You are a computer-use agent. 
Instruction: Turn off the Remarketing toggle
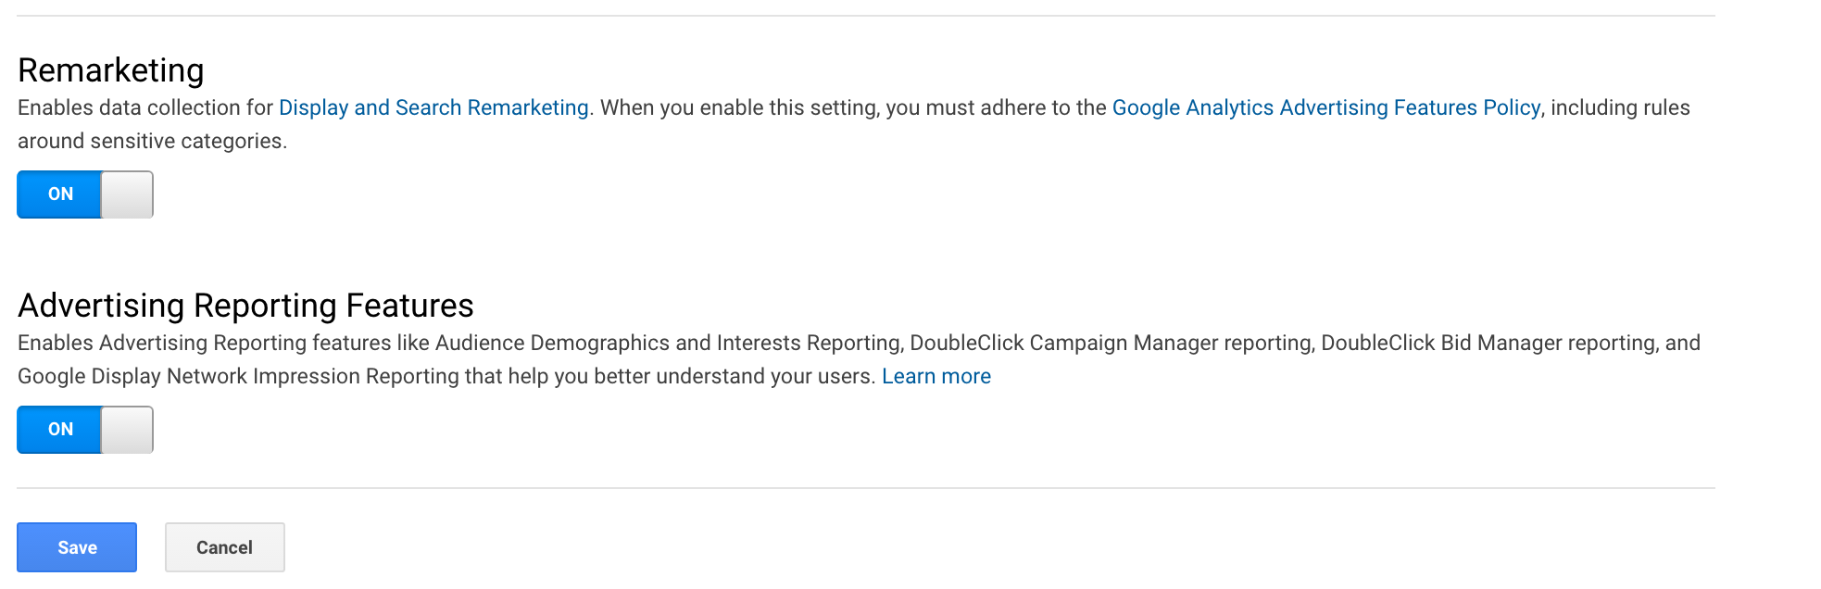tap(85, 194)
